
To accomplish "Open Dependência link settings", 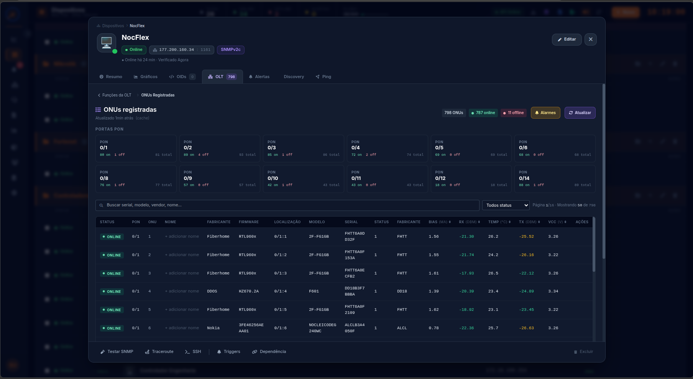I will click(269, 351).
